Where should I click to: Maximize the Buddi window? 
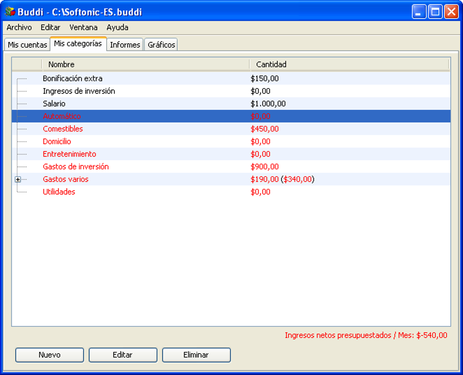click(435, 12)
